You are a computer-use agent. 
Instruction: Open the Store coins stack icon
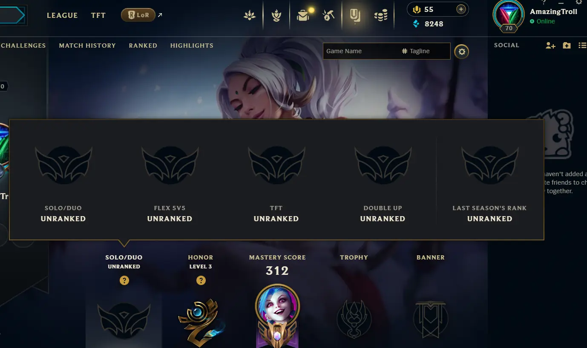tap(381, 16)
